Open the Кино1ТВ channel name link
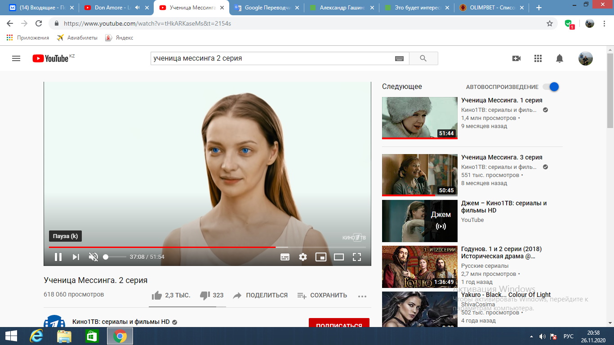 point(121,322)
